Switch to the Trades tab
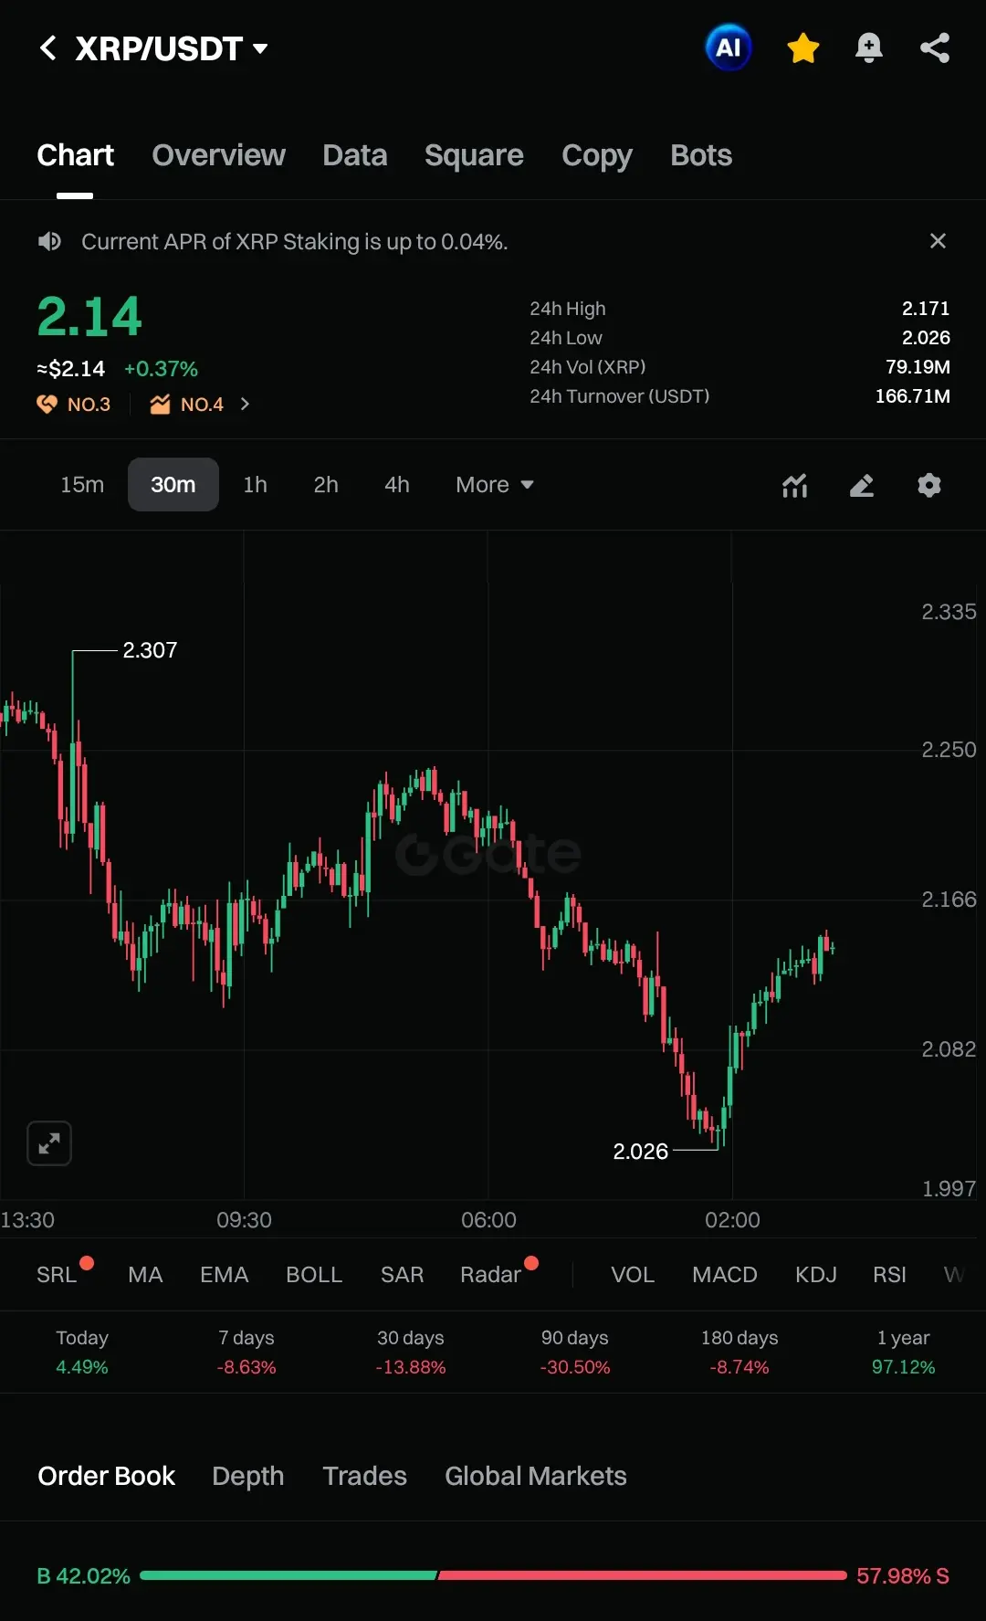Viewport: 986px width, 1621px height. tap(365, 1476)
